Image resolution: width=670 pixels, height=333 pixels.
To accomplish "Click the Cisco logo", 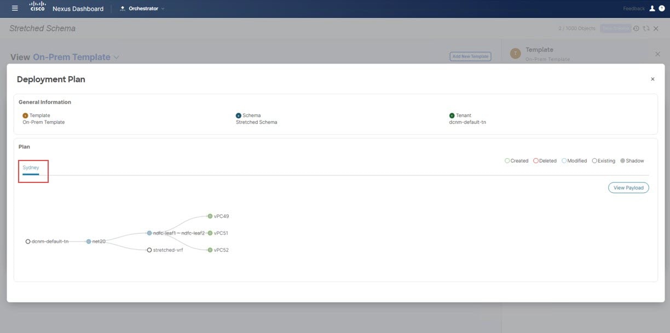I will click(x=37, y=7).
